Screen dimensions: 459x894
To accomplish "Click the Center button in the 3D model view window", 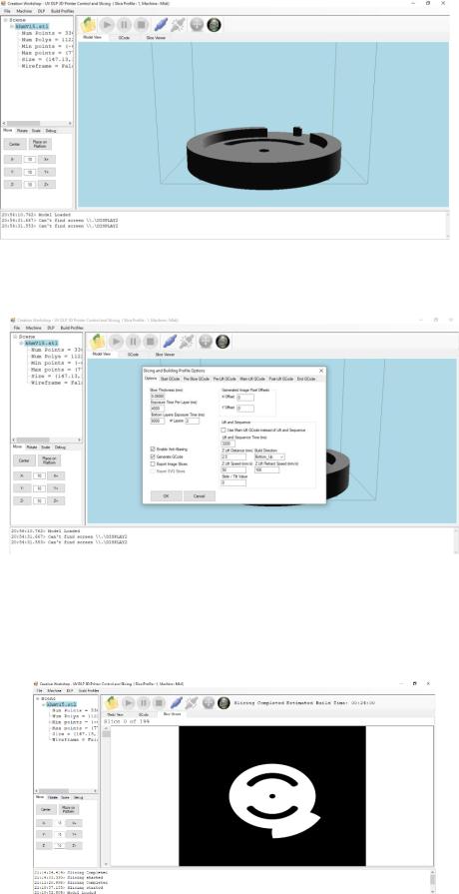I will (15, 144).
